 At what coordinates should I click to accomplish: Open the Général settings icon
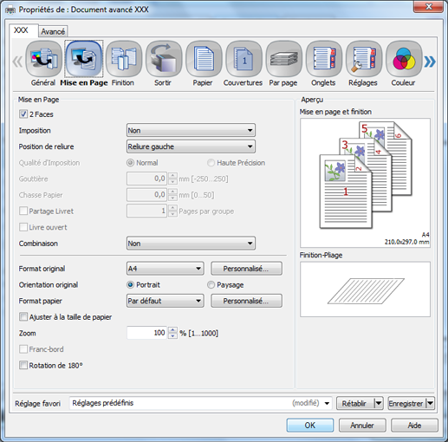(x=43, y=59)
